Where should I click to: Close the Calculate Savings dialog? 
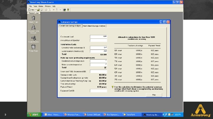point(168,22)
